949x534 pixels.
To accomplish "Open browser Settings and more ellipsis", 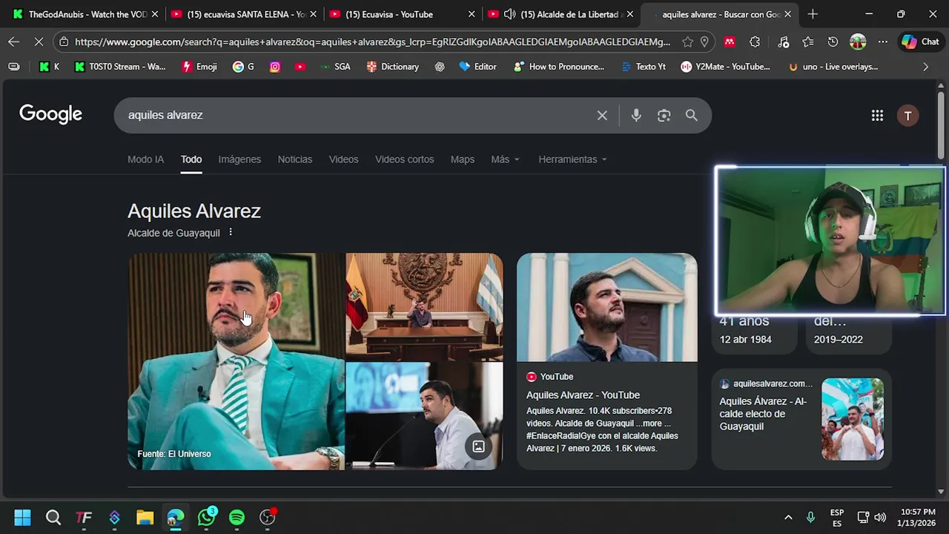I will coord(882,42).
